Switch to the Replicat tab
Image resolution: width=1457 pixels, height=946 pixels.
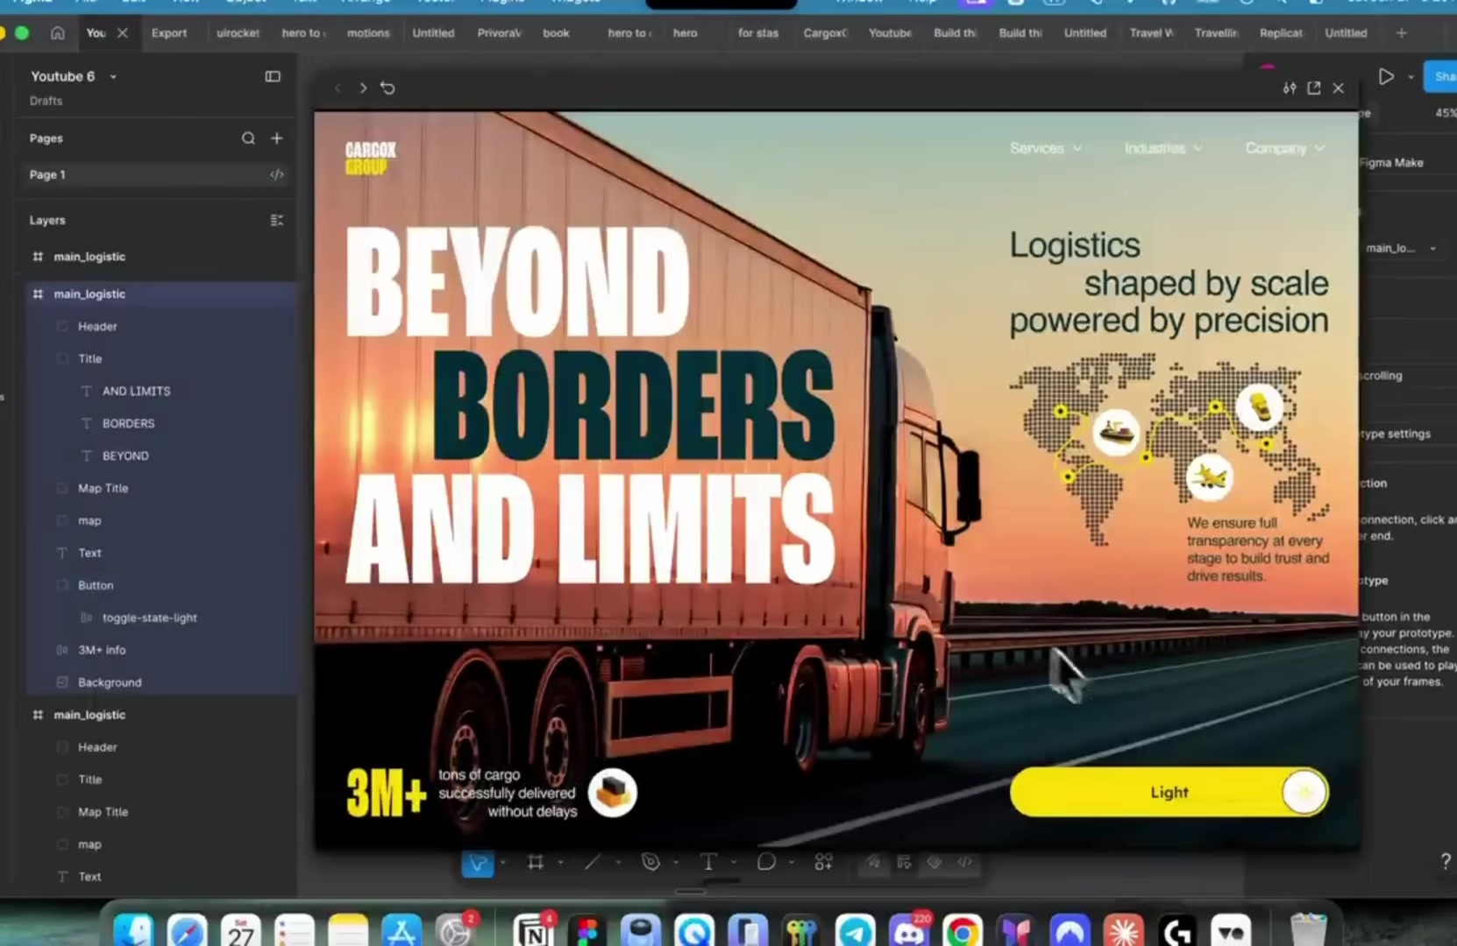click(x=1281, y=32)
